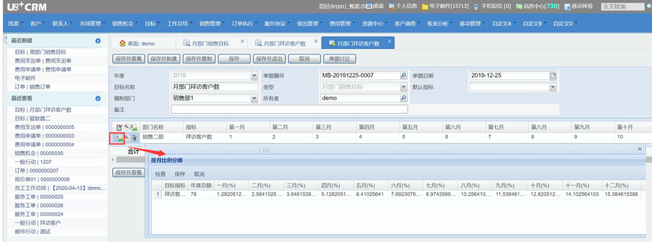Open the 报表分析 menu
The width and height of the screenshot is (652, 242).
(x=439, y=24)
